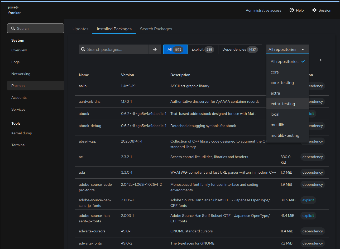Image resolution: width=340 pixels, height=249 pixels.
Task: Toggle the Dependencies 1437 filter
Action: point(240,49)
